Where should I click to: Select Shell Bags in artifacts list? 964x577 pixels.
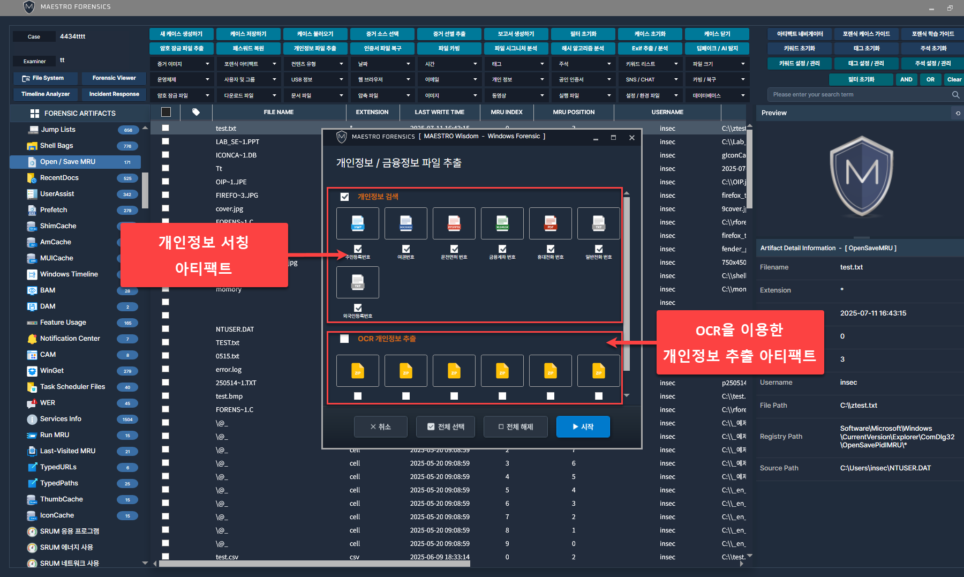[56, 146]
